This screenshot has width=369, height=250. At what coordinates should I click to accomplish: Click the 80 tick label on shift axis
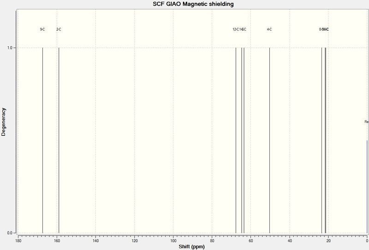[x=212, y=241]
